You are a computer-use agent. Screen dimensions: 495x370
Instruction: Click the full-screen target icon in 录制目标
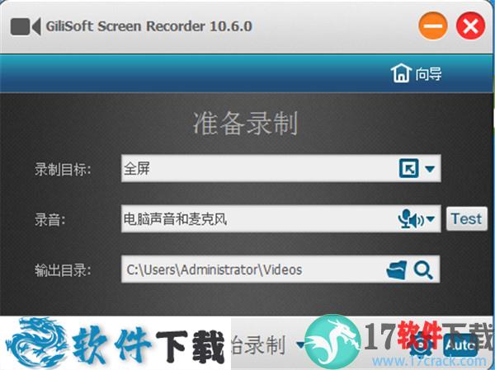tap(408, 168)
